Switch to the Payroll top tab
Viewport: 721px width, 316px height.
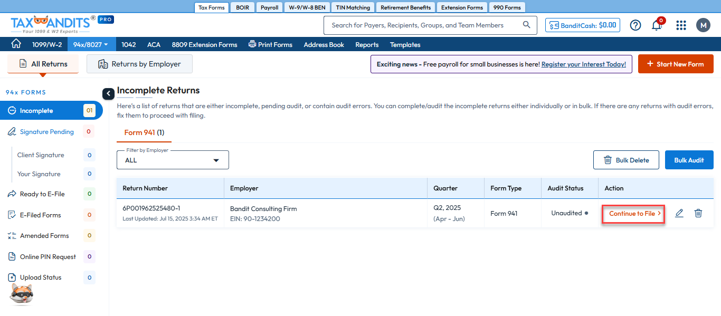pyautogui.click(x=270, y=7)
